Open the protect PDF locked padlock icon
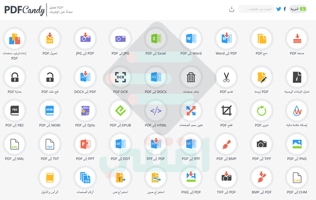Screen dimensions: 316x200 (x=14, y=77)
